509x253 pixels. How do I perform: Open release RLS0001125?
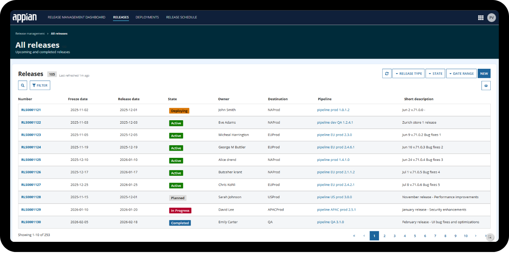(31, 160)
